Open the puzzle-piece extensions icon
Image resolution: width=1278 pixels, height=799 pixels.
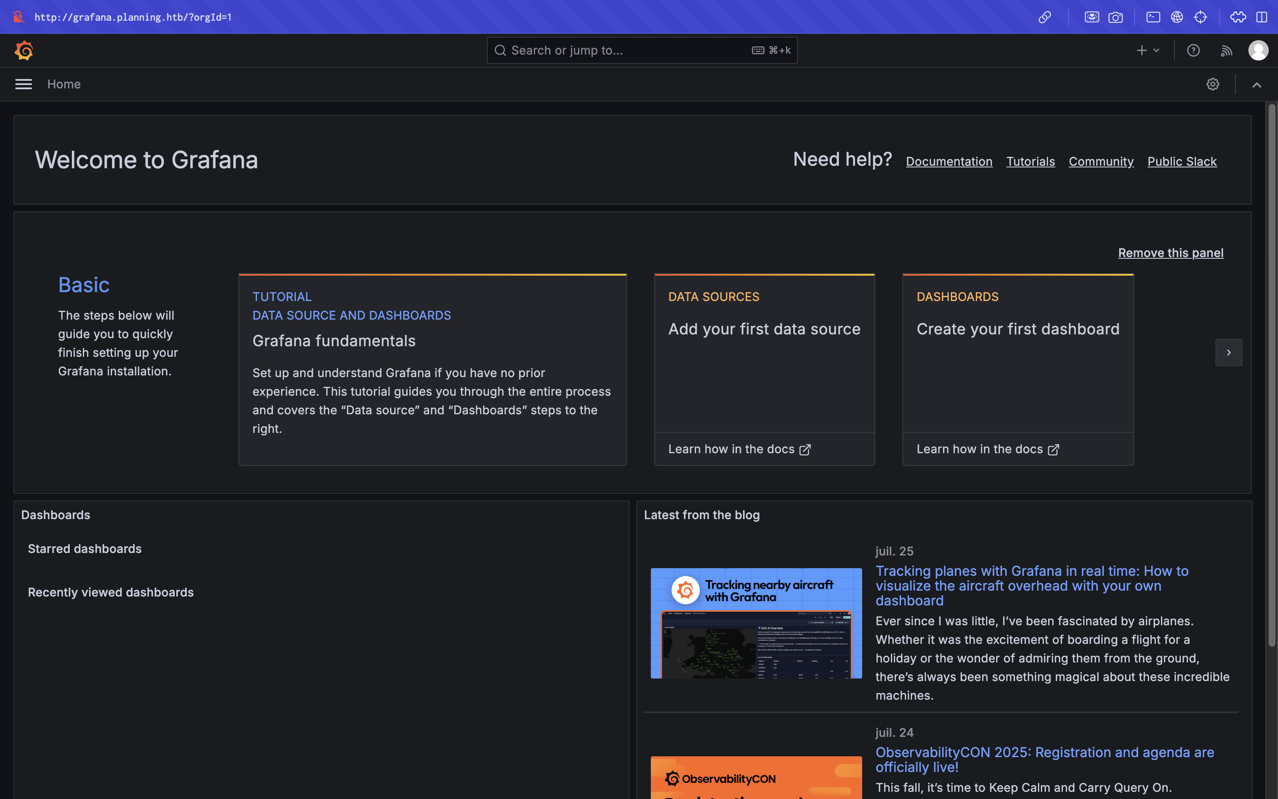[x=1238, y=17]
